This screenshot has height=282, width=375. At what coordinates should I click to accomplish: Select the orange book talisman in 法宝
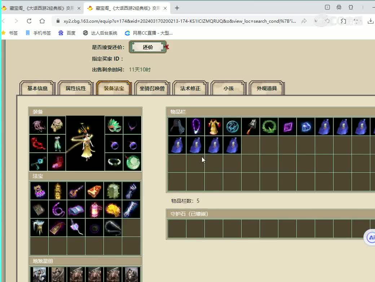[94, 191]
